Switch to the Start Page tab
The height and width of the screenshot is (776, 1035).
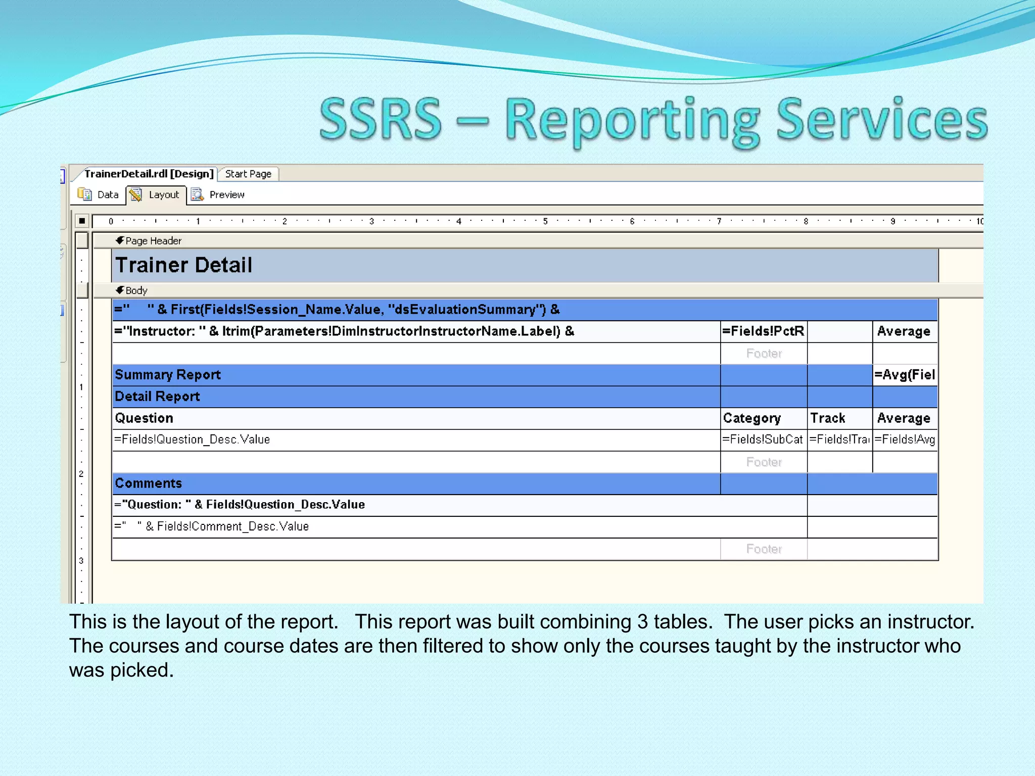pos(248,174)
